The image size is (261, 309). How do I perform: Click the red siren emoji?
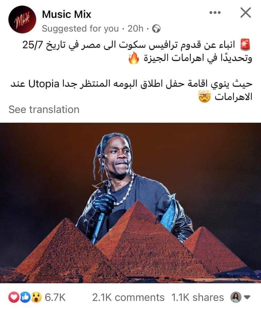245,45
